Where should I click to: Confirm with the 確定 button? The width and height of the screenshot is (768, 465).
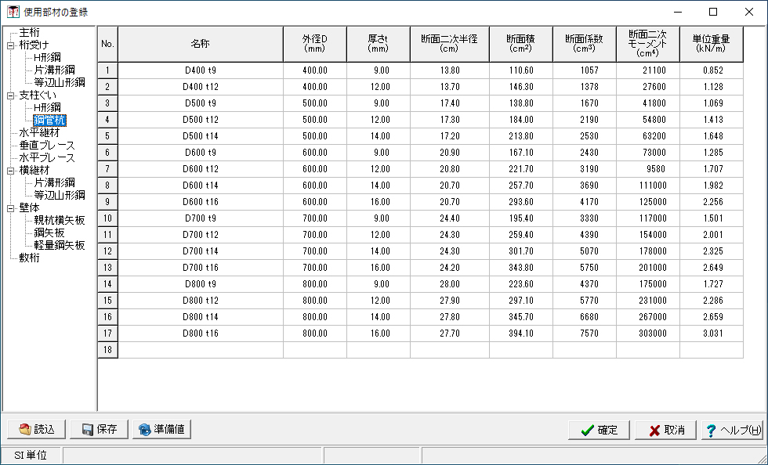pyautogui.click(x=599, y=431)
